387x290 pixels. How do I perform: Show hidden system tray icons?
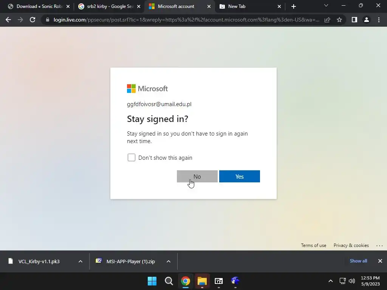330,281
